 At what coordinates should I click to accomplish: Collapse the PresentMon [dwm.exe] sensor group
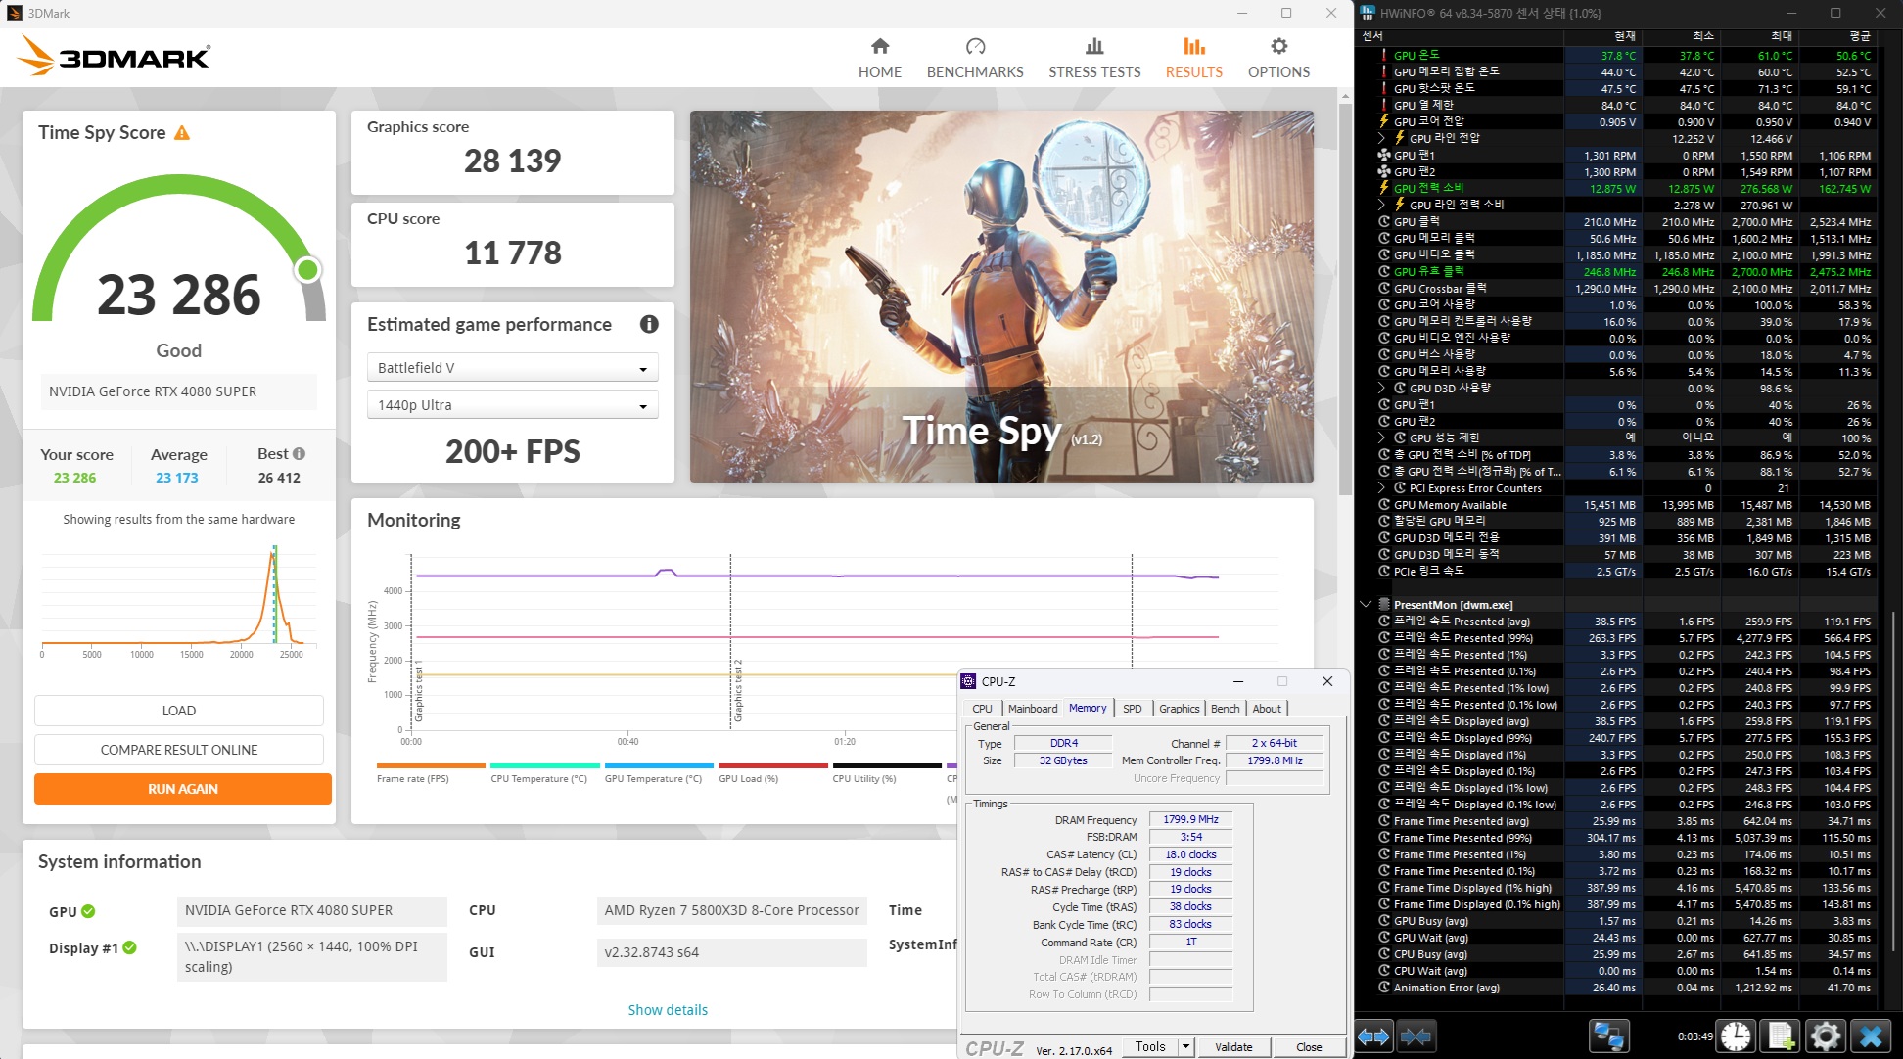point(1366,605)
